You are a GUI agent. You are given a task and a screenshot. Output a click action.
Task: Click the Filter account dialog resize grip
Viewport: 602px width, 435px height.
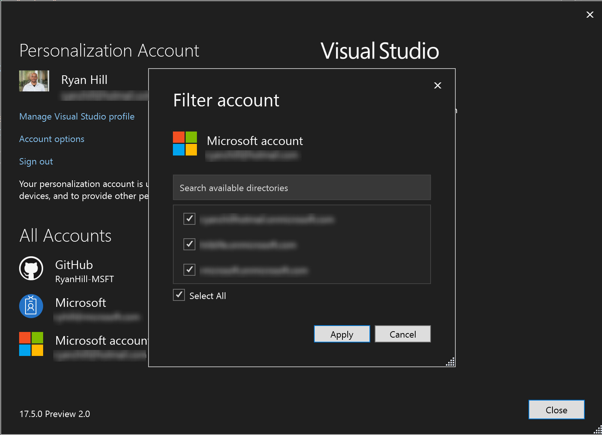click(x=450, y=362)
